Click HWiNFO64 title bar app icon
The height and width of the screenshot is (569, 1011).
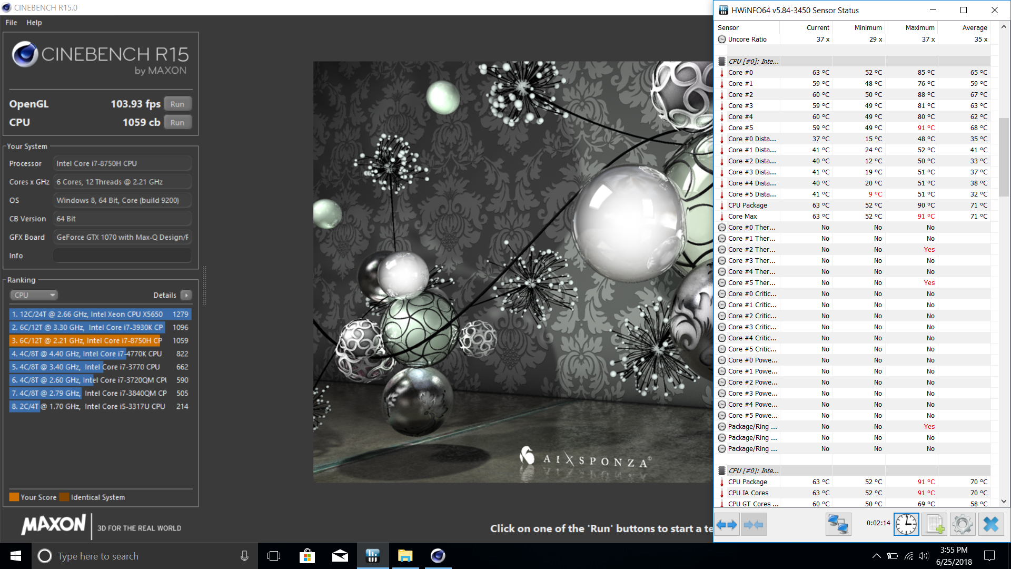(x=723, y=10)
